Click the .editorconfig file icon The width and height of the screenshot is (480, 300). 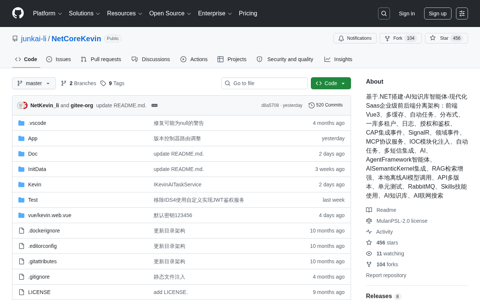point(21,246)
